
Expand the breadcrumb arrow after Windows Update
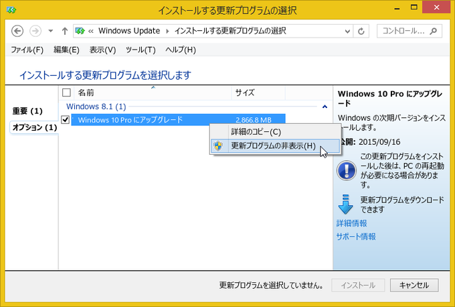click(x=167, y=31)
